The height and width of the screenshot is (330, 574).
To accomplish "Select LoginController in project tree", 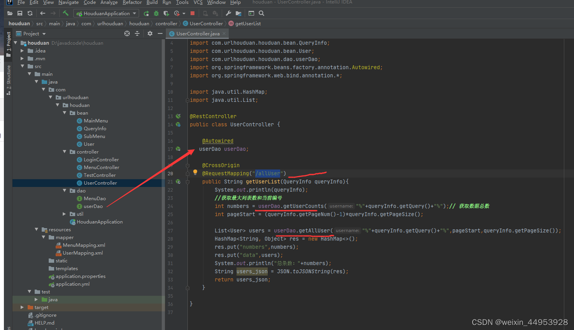I will tap(98, 160).
